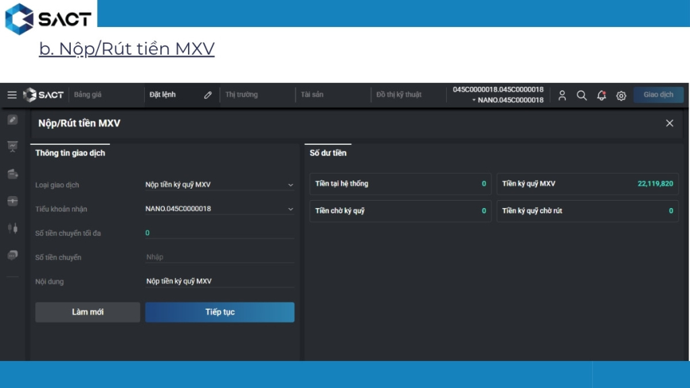This screenshot has height=388, width=690.
Task: Open notifications via the bell icon
Action: point(601,96)
